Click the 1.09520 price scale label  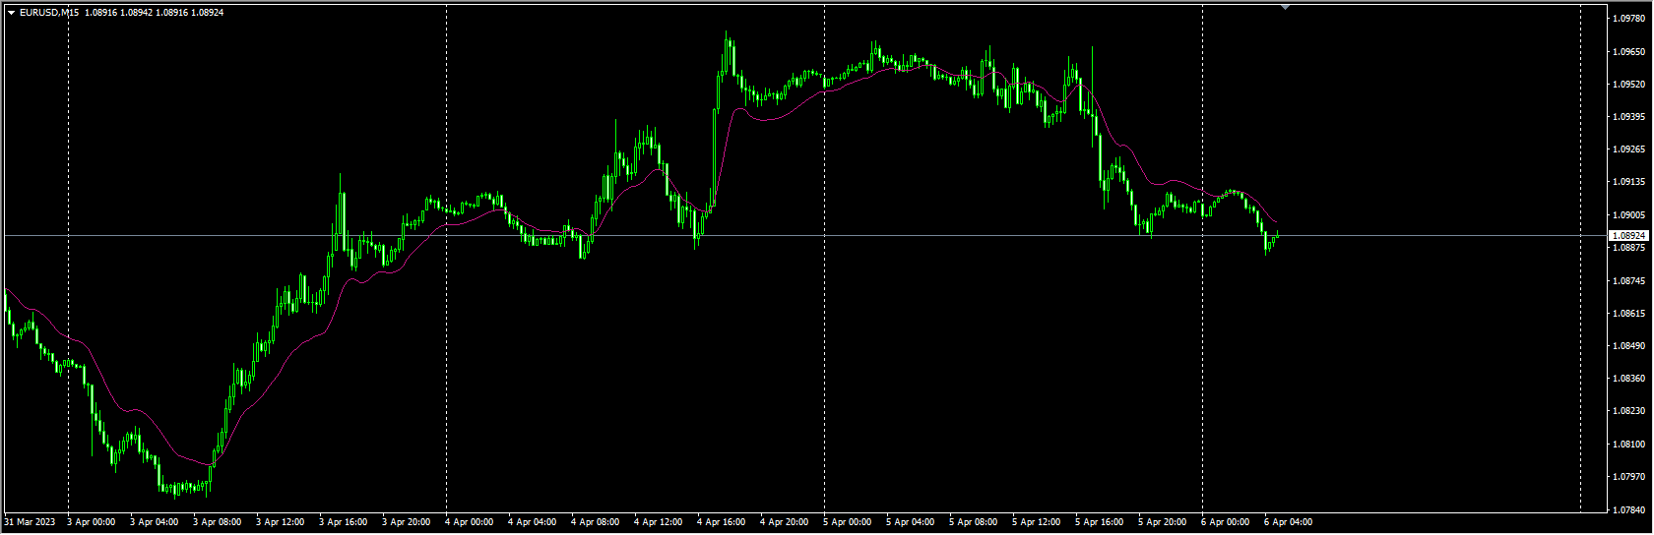(x=1630, y=85)
